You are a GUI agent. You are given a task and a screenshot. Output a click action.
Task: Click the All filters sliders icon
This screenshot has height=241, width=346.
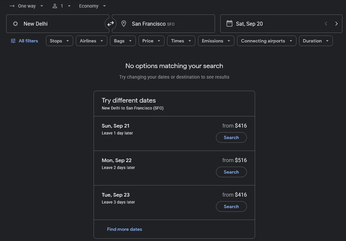pos(13,41)
